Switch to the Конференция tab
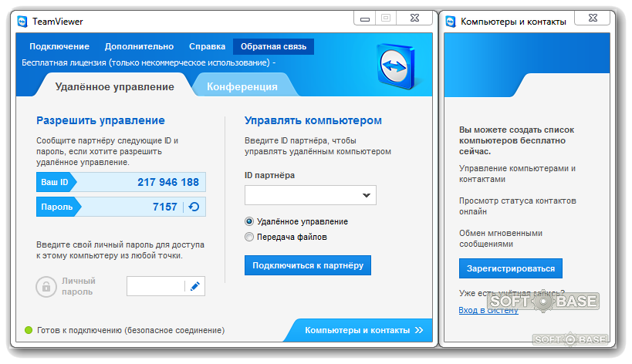The image size is (632, 364). [242, 86]
